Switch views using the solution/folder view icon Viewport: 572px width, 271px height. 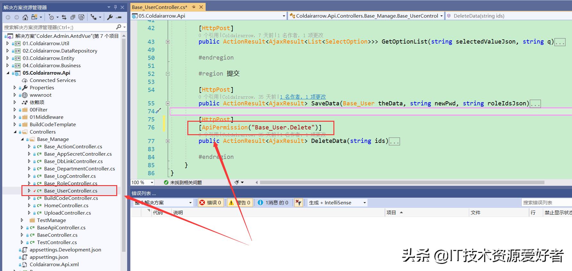click(x=35, y=17)
